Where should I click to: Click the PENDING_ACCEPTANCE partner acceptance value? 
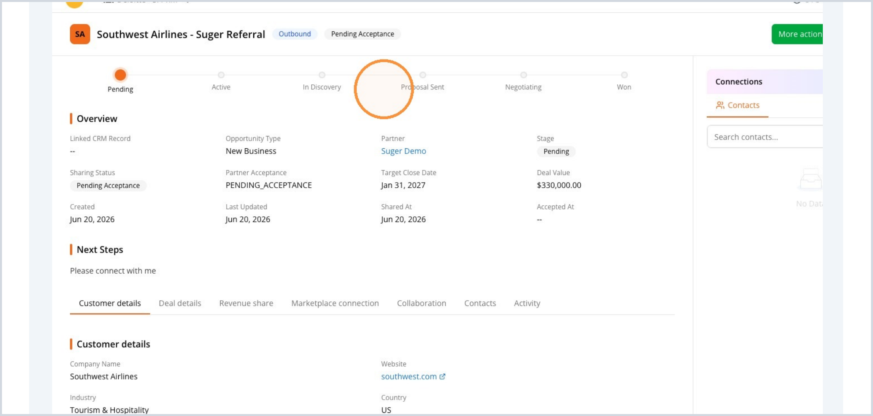tap(268, 185)
